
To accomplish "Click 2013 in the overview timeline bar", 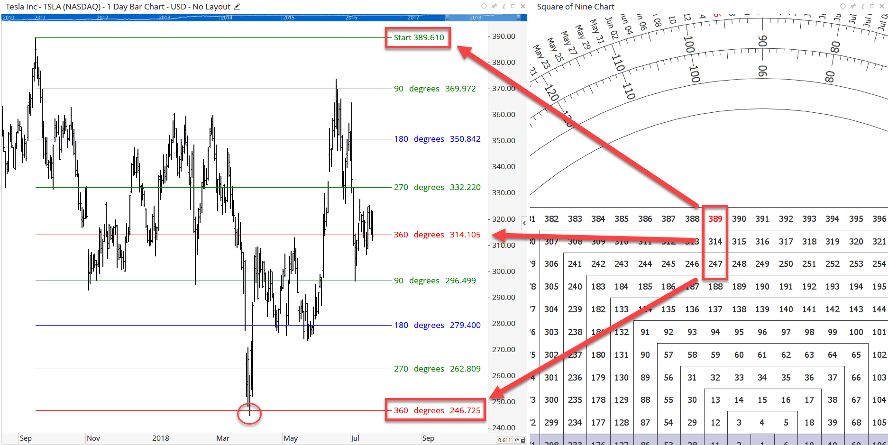I will click(165, 18).
